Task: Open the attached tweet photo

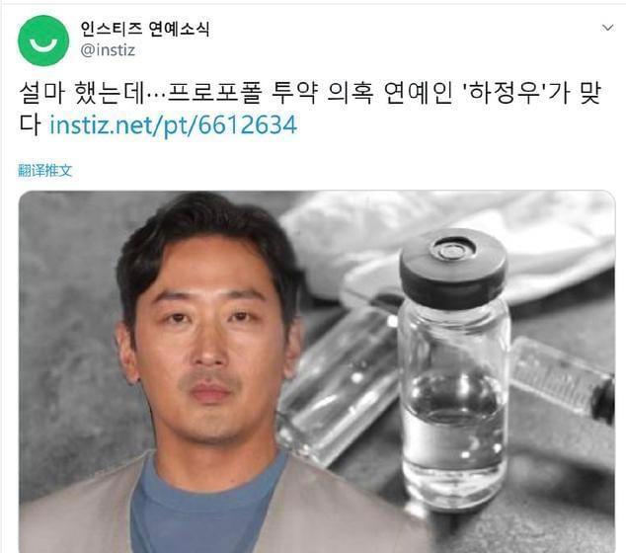Action: coord(317,371)
